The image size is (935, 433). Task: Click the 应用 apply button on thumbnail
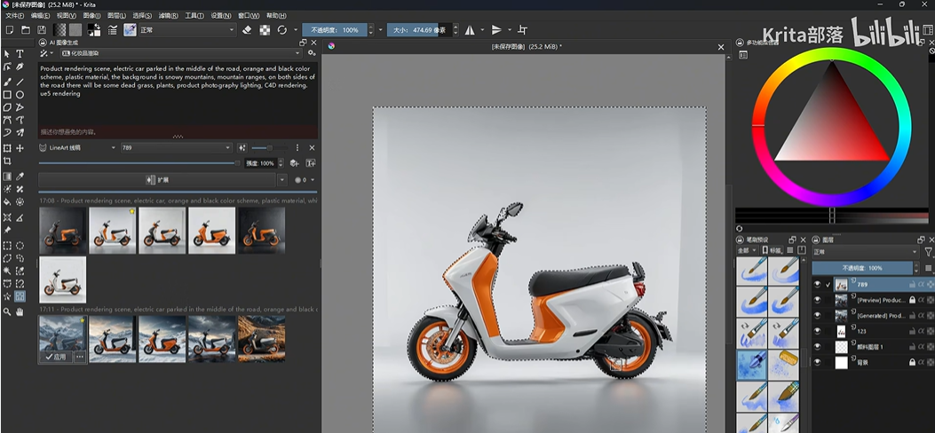(x=56, y=356)
